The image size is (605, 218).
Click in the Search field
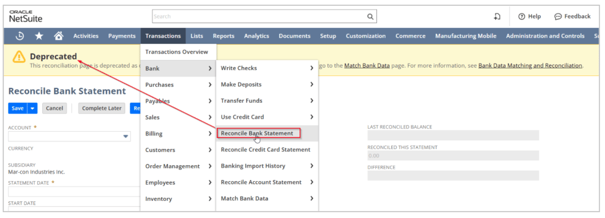pyautogui.click(x=264, y=17)
